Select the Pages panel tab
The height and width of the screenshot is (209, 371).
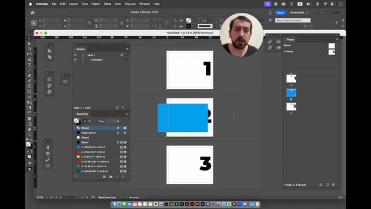[x=290, y=39]
